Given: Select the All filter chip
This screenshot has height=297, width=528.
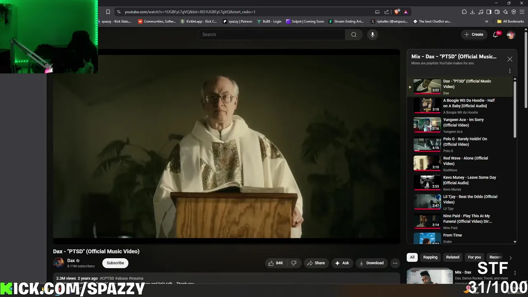Looking at the screenshot, I should [x=412, y=257].
